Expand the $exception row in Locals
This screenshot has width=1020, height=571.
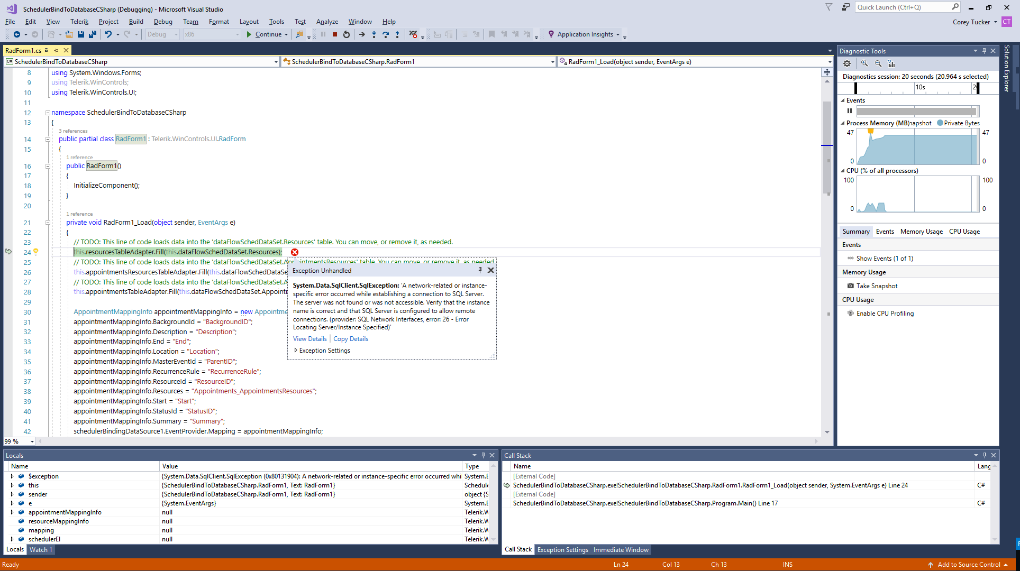pyautogui.click(x=12, y=476)
